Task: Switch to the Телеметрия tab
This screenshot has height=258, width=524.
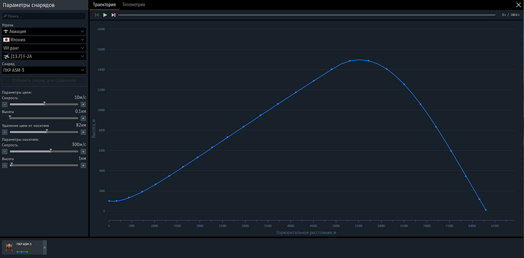Action: tap(134, 5)
